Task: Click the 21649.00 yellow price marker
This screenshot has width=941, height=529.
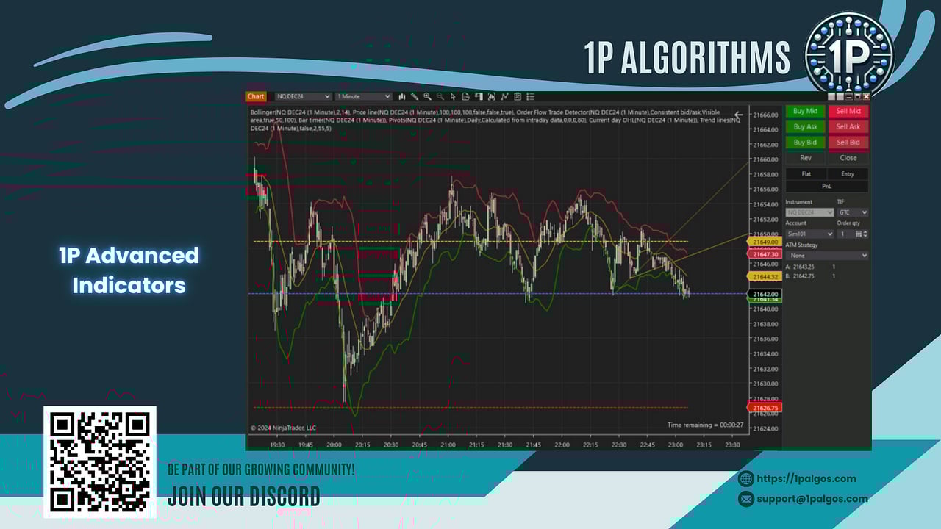Action: click(763, 241)
